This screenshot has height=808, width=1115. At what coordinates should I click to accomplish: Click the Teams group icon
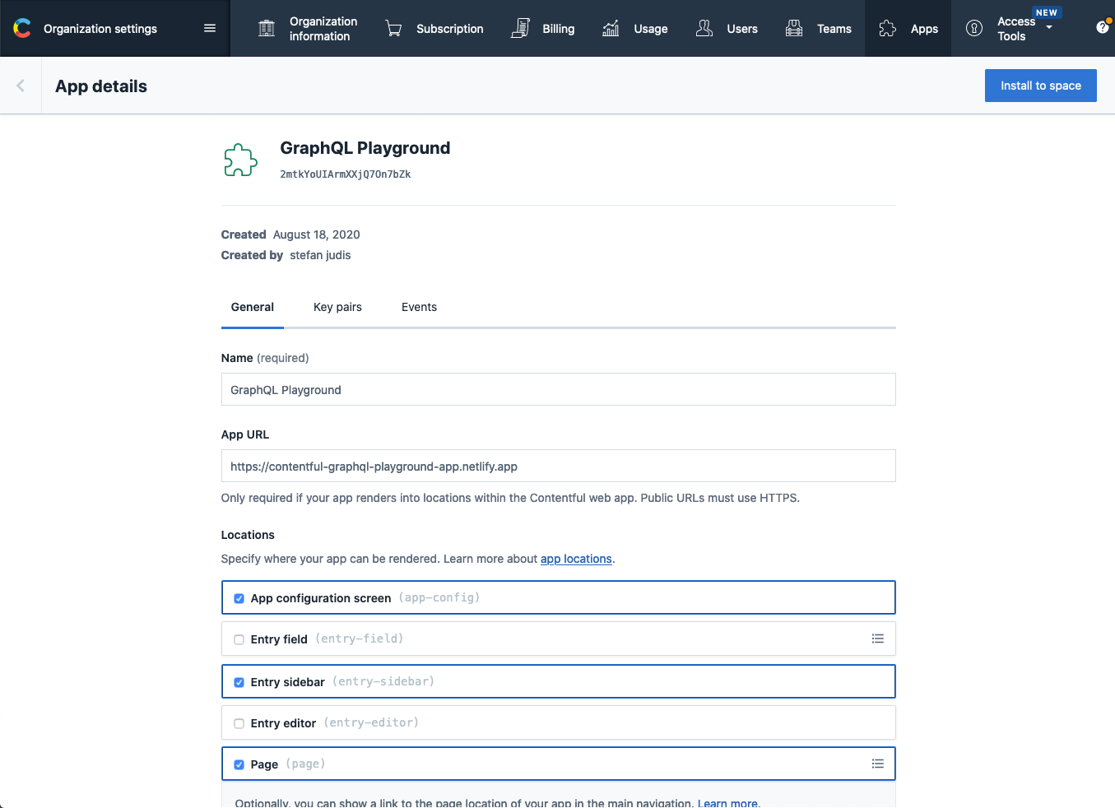[794, 28]
